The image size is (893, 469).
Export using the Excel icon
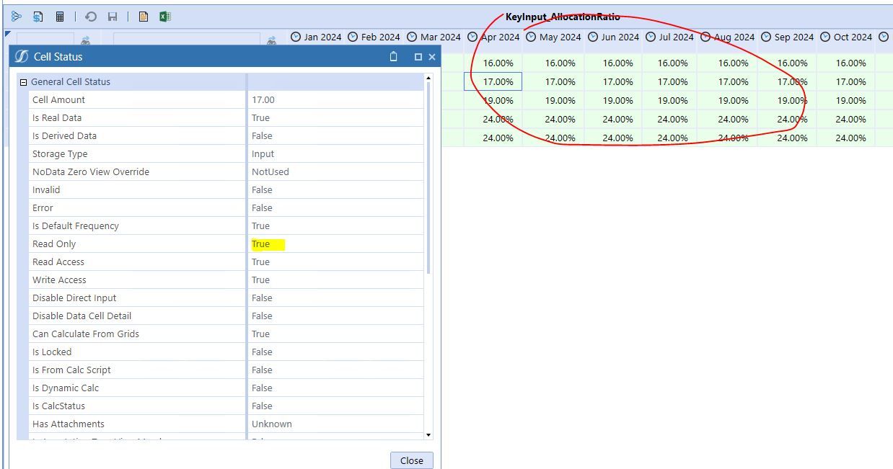point(165,17)
